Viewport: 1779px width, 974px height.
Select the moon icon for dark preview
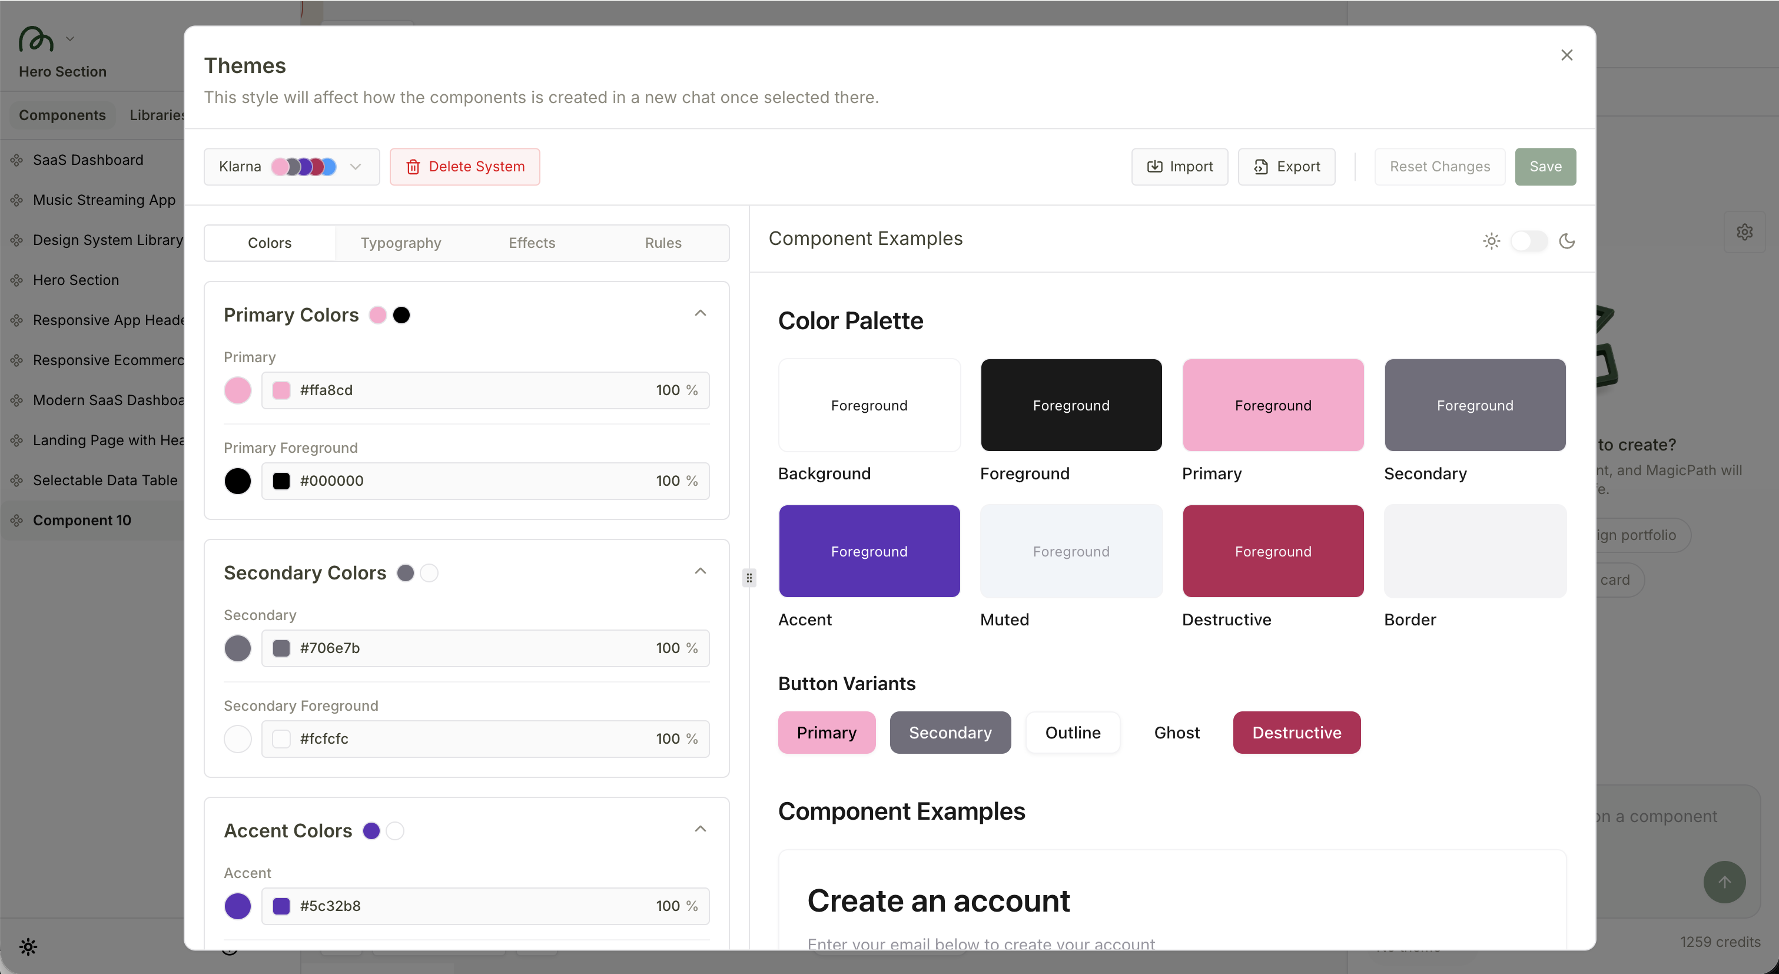tap(1568, 241)
